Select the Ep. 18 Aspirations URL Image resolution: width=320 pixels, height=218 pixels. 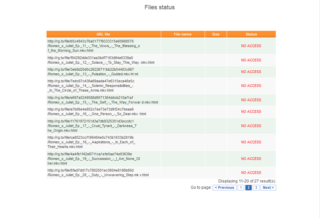(91, 142)
